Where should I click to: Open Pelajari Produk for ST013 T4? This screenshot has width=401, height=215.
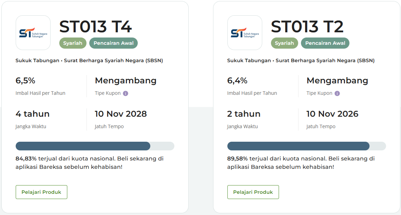pos(41,192)
